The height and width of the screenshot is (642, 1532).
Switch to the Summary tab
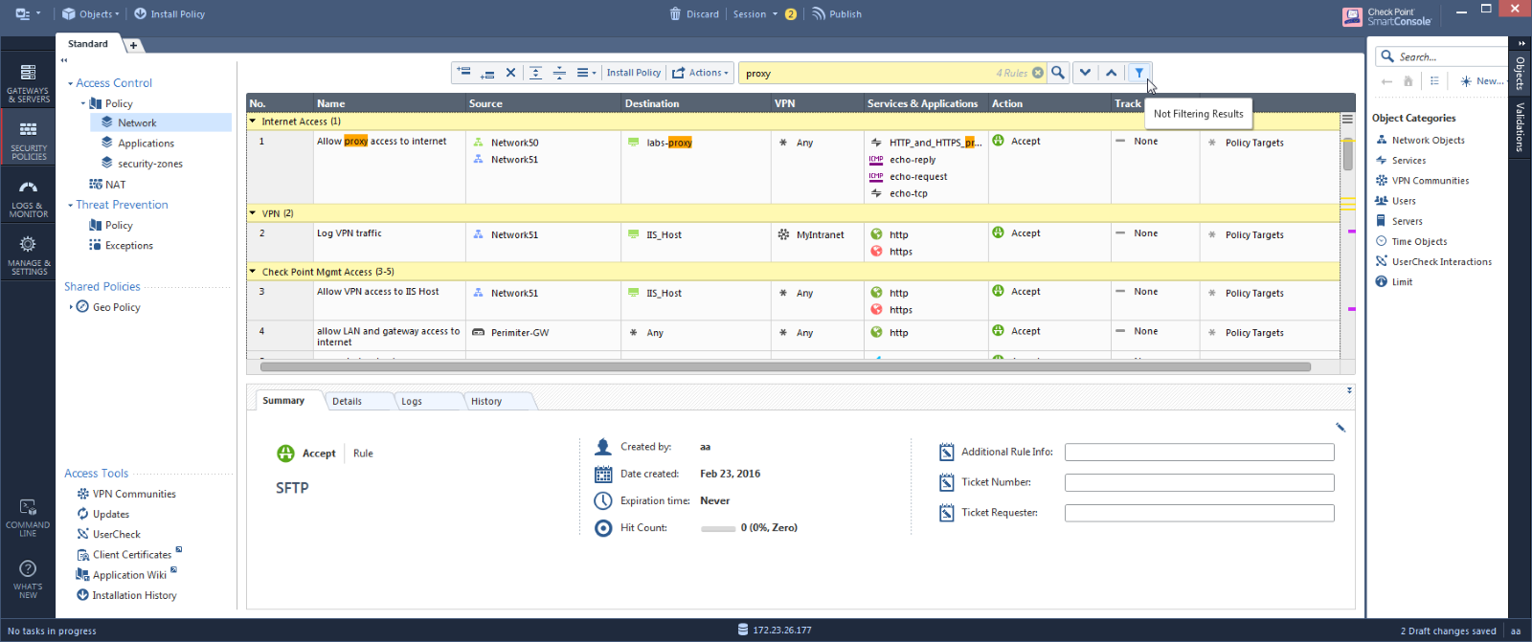pyautogui.click(x=283, y=401)
